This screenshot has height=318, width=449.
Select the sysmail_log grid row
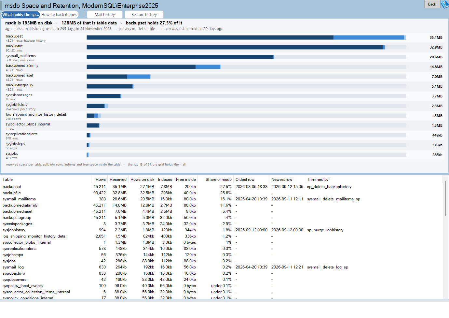(x=222, y=267)
